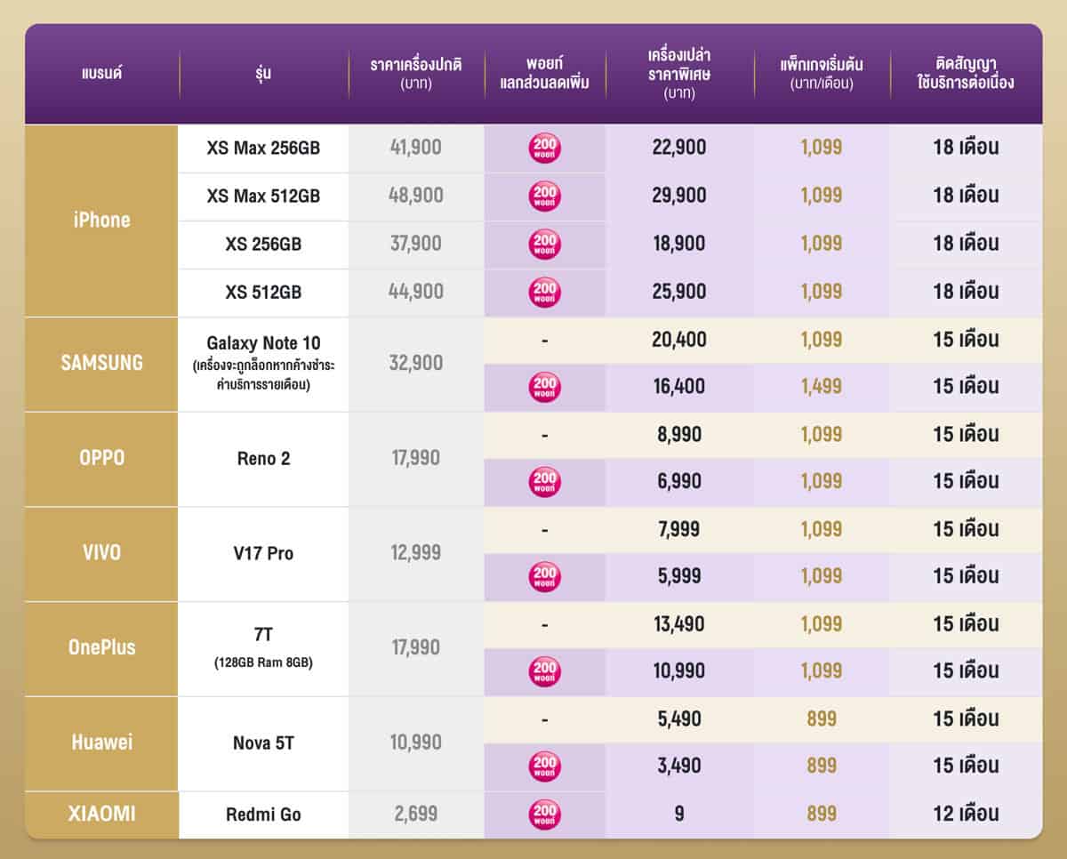Click the V17 Pro model cell
This screenshot has width=1067, height=859.
[x=263, y=554]
